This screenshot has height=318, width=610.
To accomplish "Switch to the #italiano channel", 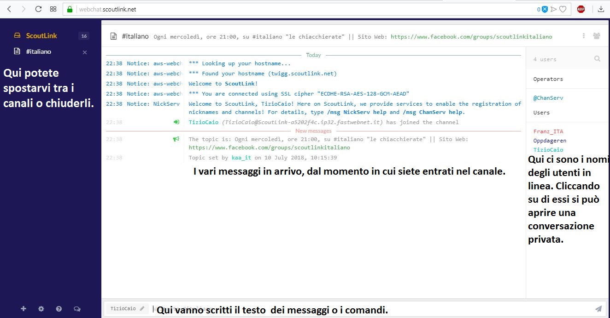I will click(39, 52).
